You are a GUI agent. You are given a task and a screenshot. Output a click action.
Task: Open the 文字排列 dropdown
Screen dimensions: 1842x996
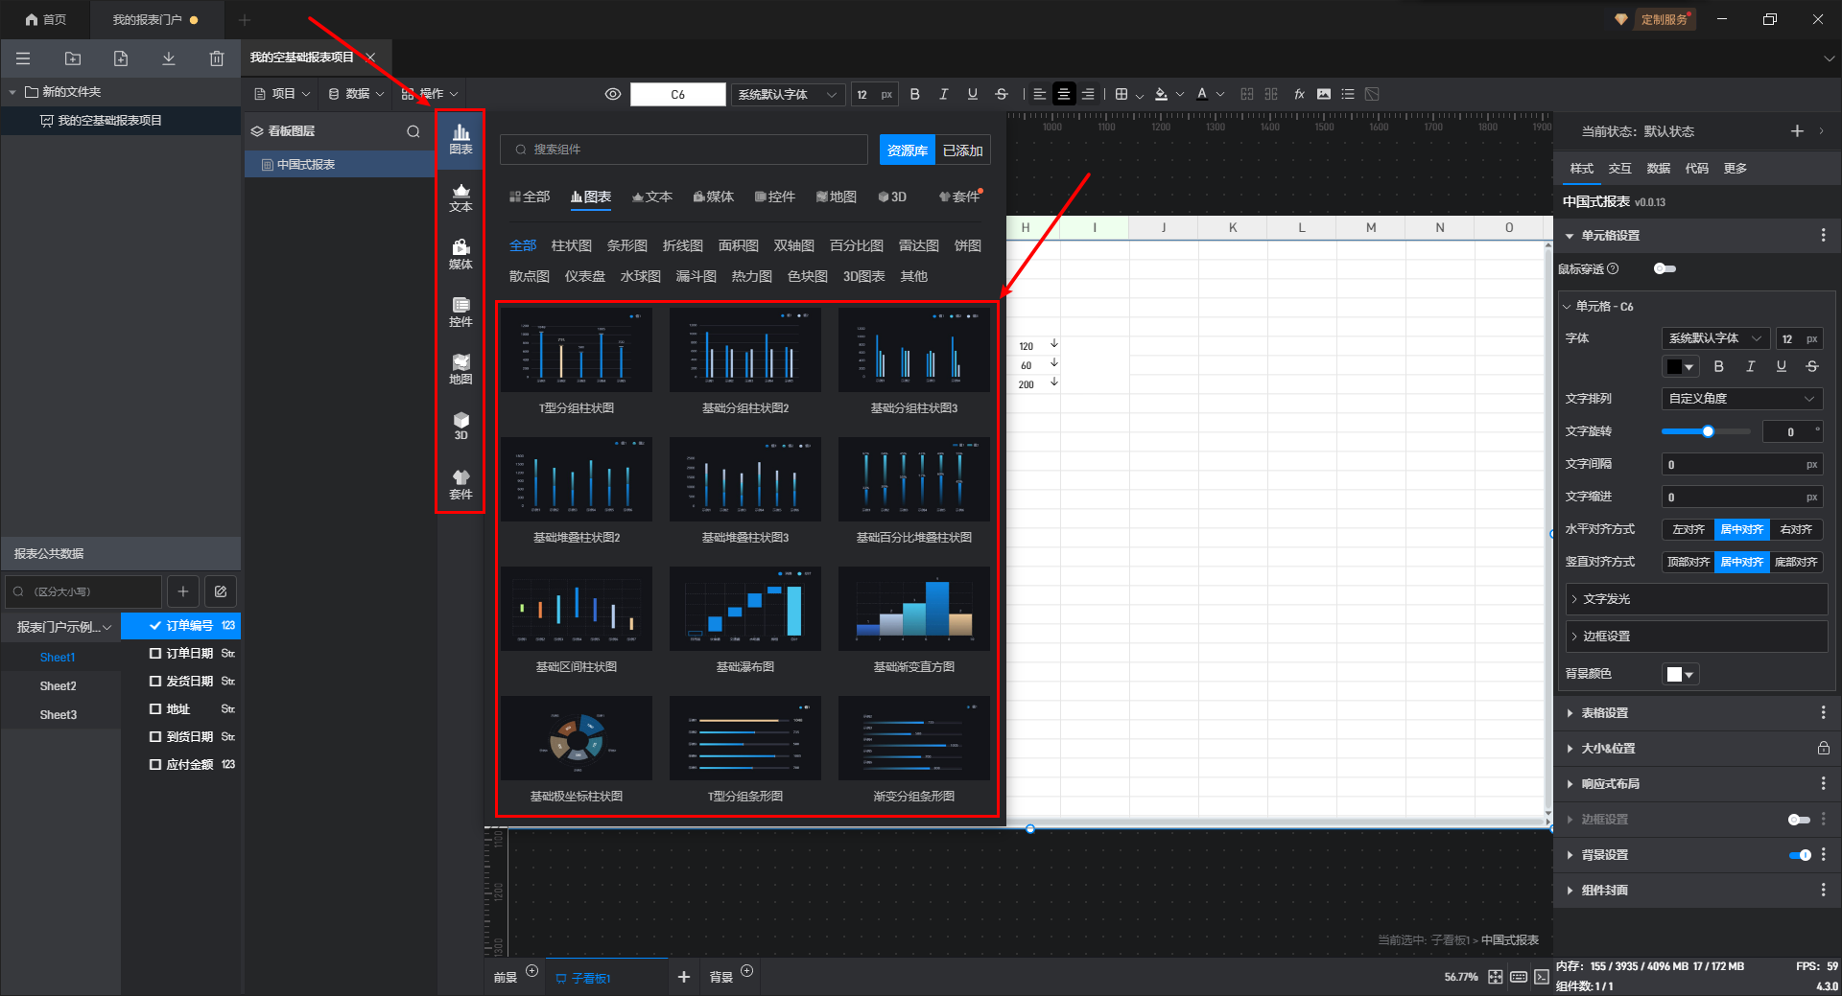1741,399
